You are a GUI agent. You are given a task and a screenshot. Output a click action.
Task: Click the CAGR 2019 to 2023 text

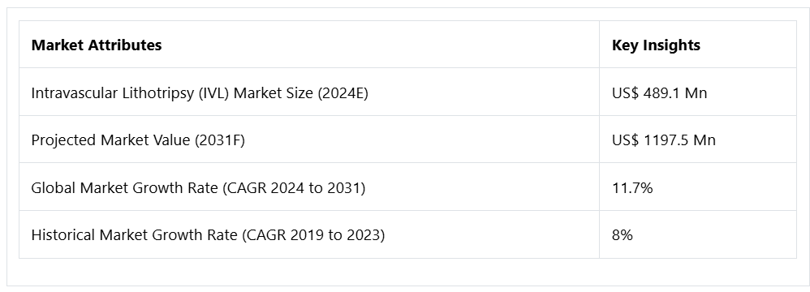(315, 235)
